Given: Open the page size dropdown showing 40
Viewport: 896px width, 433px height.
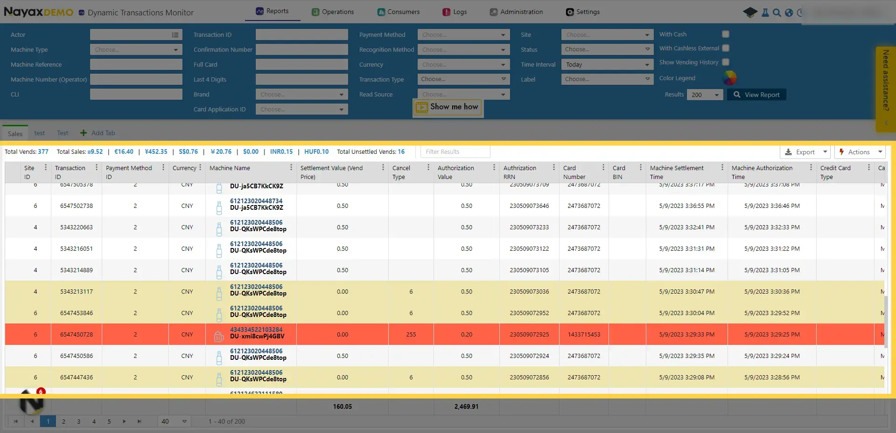Looking at the screenshot, I should 174,421.
